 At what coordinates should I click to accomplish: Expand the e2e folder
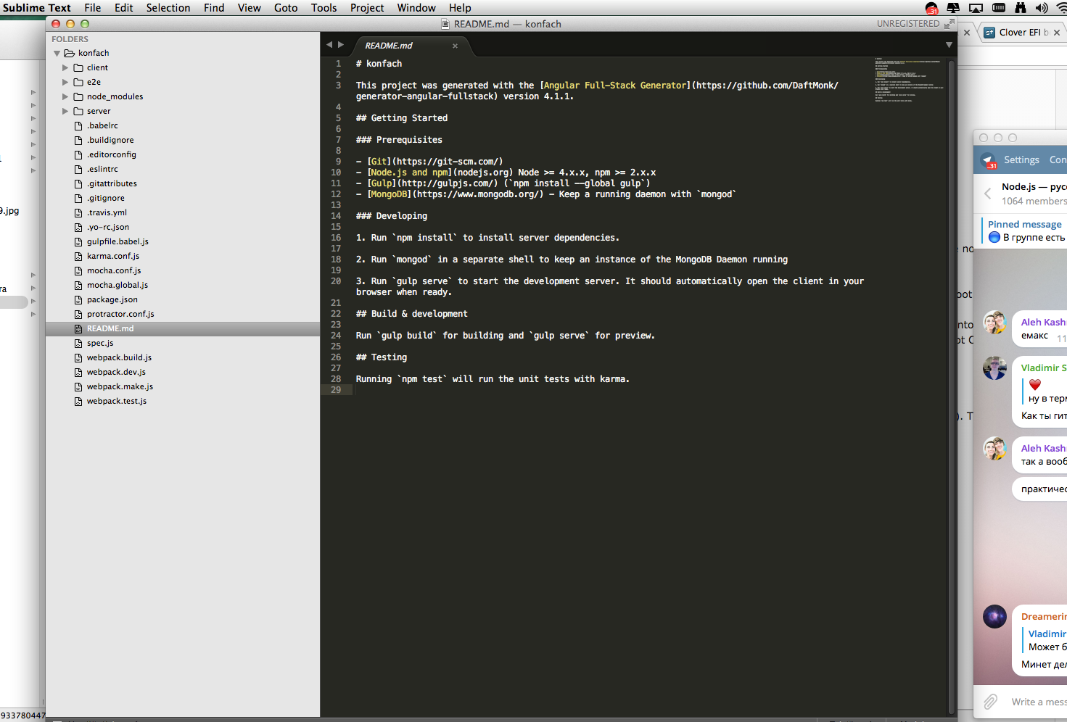[x=65, y=82]
